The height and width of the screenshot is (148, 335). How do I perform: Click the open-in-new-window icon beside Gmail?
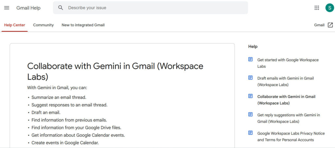click(x=330, y=25)
